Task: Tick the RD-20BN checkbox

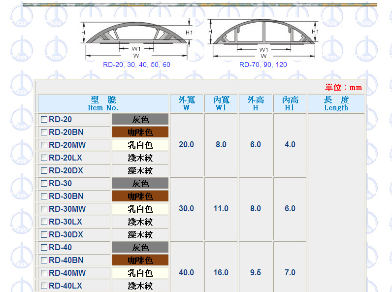Action: tap(44, 132)
